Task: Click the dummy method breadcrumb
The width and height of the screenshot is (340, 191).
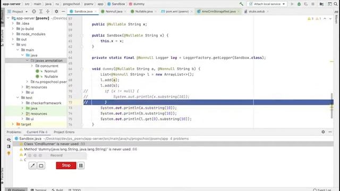Action: (x=137, y=4)
